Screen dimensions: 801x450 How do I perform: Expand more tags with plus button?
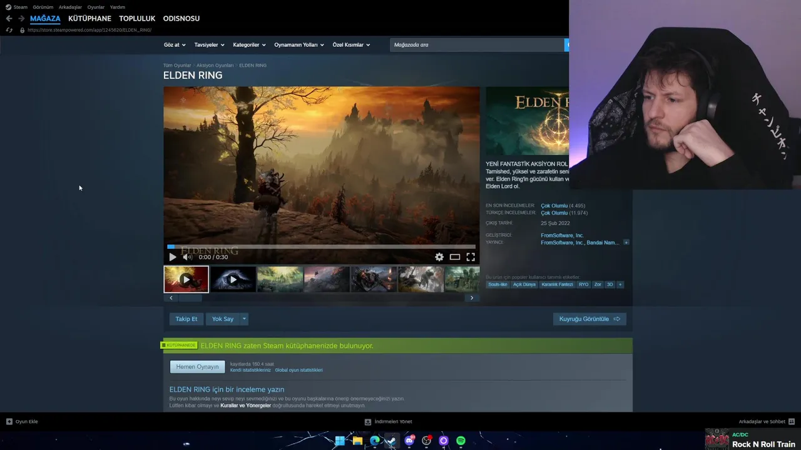pyautogui.click(x=620, y=284)
